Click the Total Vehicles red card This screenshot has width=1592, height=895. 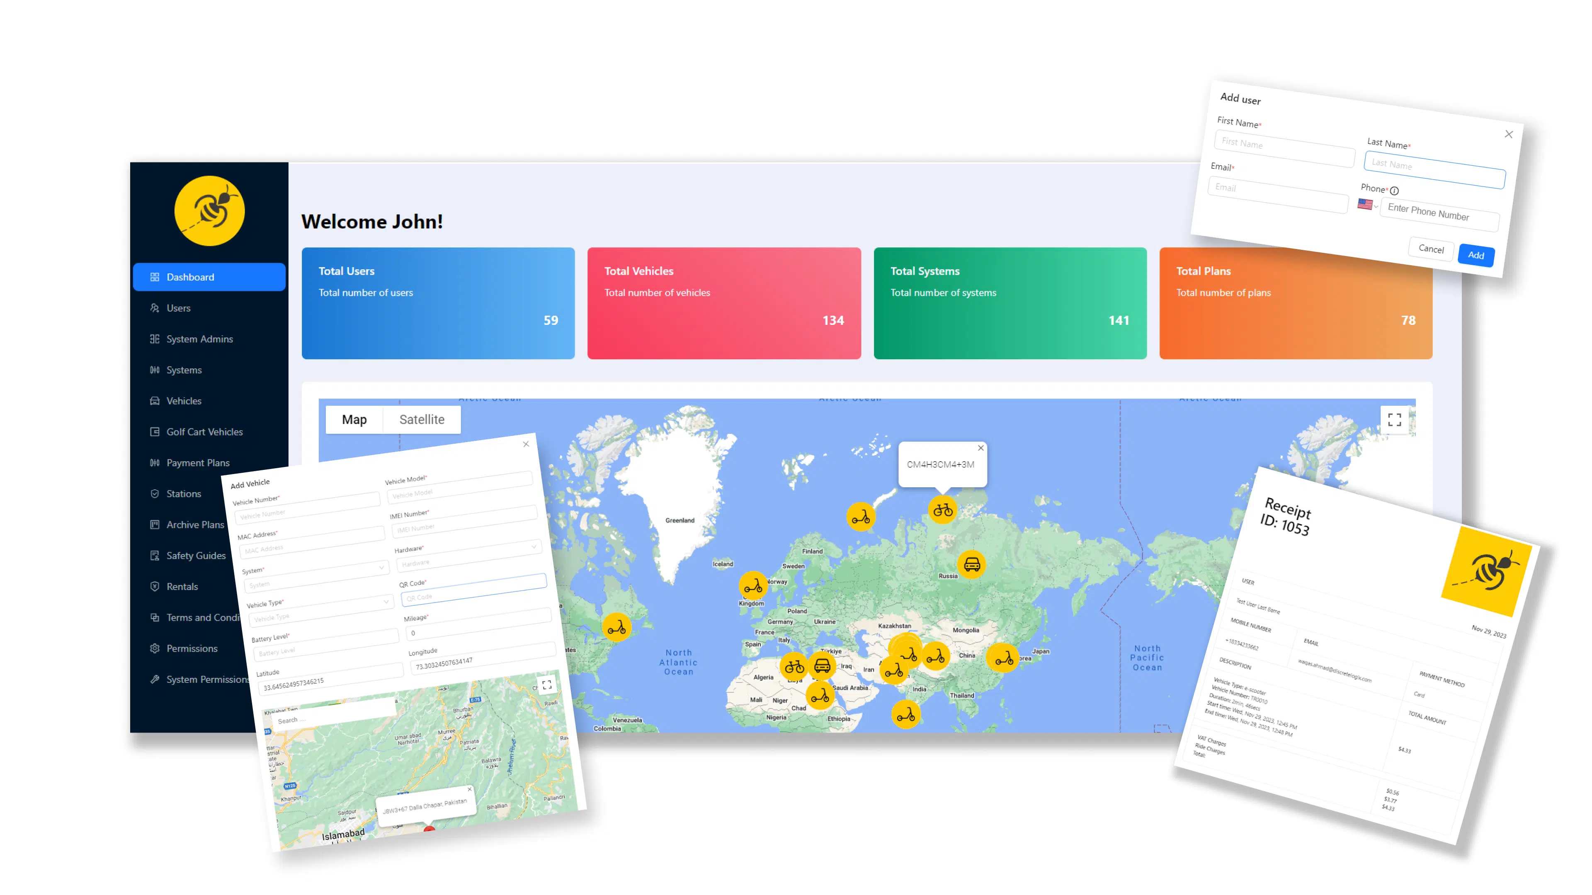click(724, 303)
